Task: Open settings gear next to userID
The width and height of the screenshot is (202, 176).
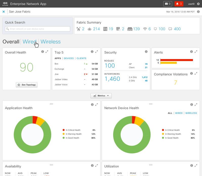Action: click(x=198, y=4)
